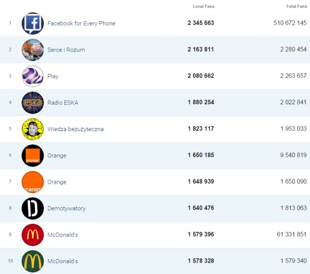Select the Radio ESKA logo icon
The width and height of the screenshot is (310, 274).
coord(33,103)
